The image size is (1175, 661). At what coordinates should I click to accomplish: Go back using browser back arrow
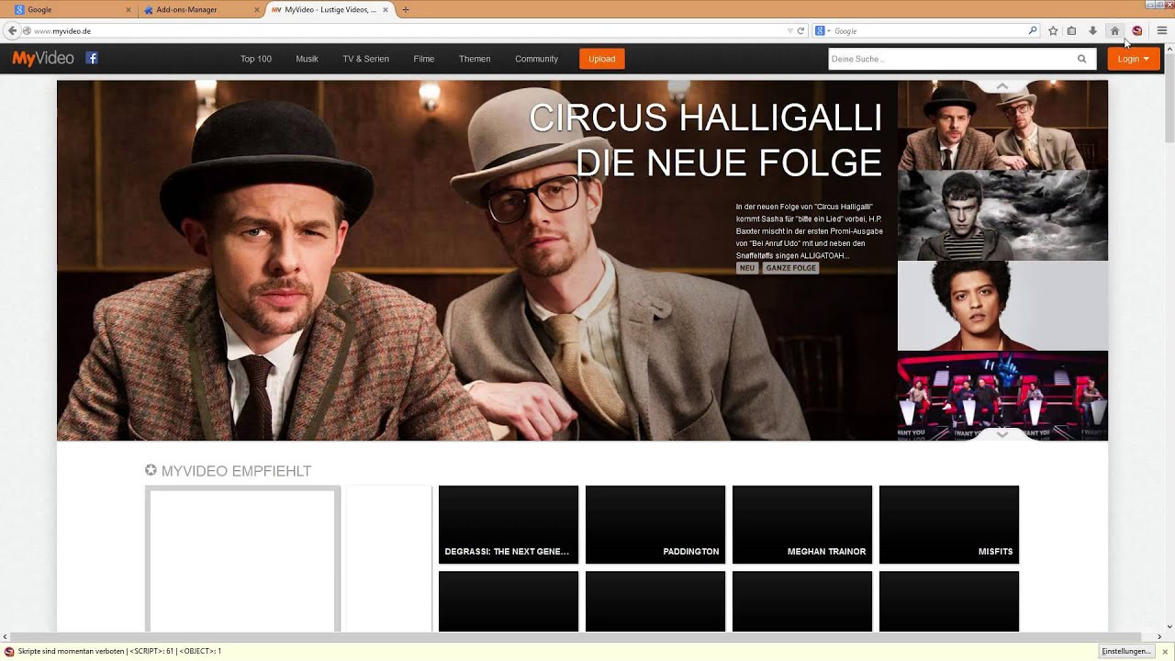12,30
